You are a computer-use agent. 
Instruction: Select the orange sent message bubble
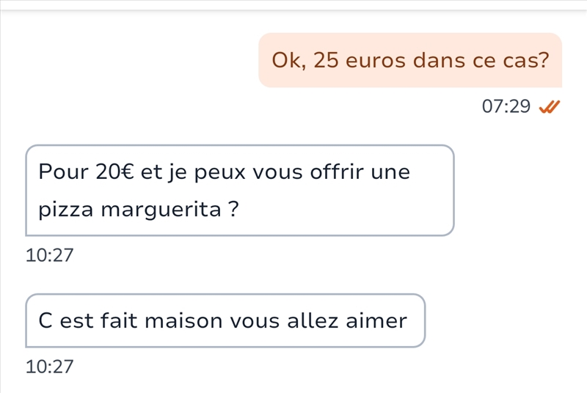point(410,60)
